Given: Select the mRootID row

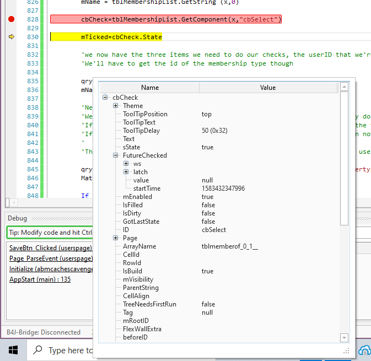Looking at the screenshot, I should [x=219, y=321].
